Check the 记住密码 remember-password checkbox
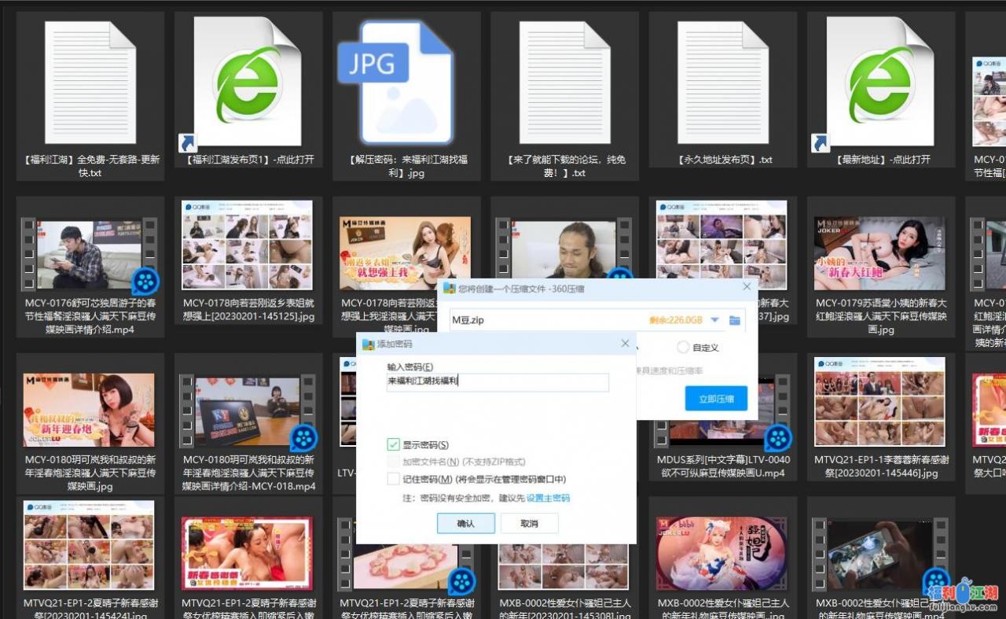 393,480
